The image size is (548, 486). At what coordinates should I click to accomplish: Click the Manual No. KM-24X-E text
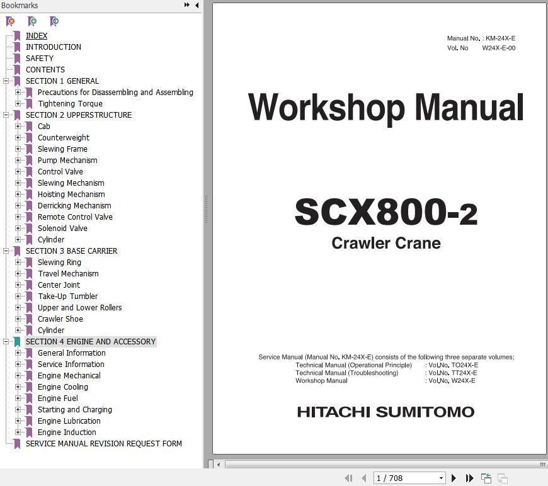pos(481,38)
